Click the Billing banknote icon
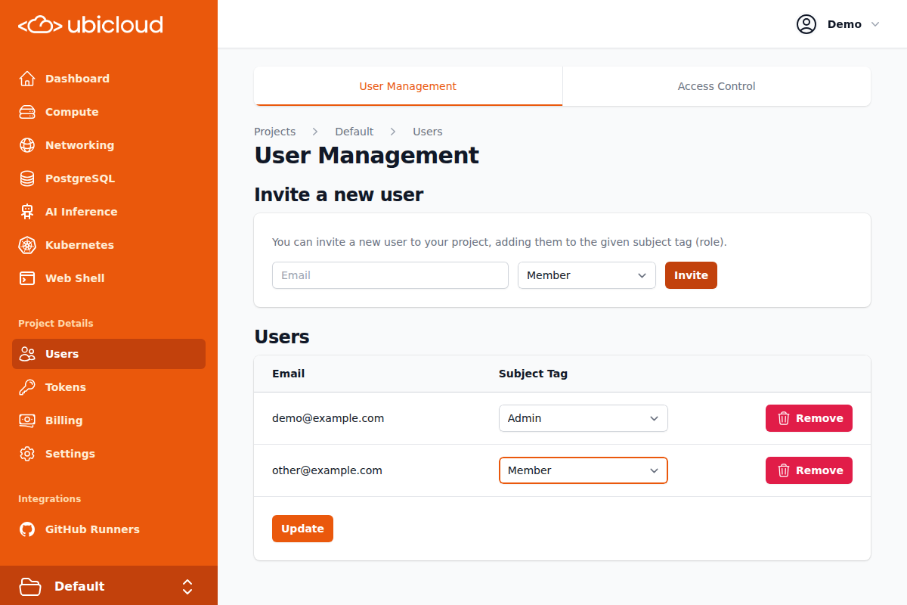Image resolution: width=907 pixels, height=605 pixels. coord(27,420)
